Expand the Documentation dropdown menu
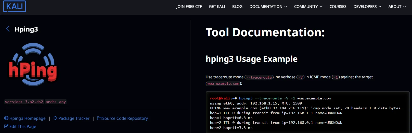 coord(268,7)
